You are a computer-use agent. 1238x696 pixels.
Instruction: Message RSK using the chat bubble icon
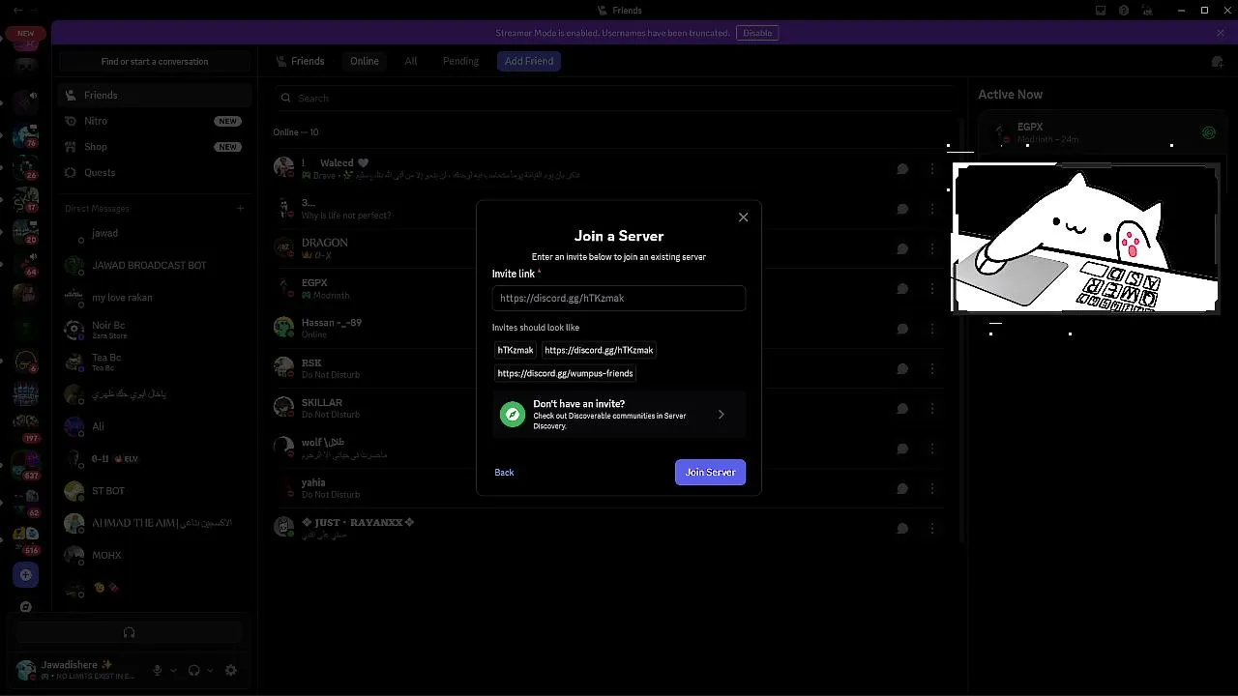[x=902, y=368]
